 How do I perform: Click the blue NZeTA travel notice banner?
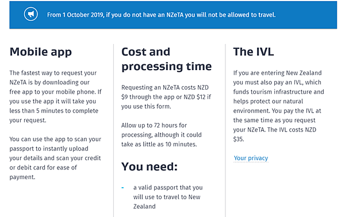click(x=173, y=15)
